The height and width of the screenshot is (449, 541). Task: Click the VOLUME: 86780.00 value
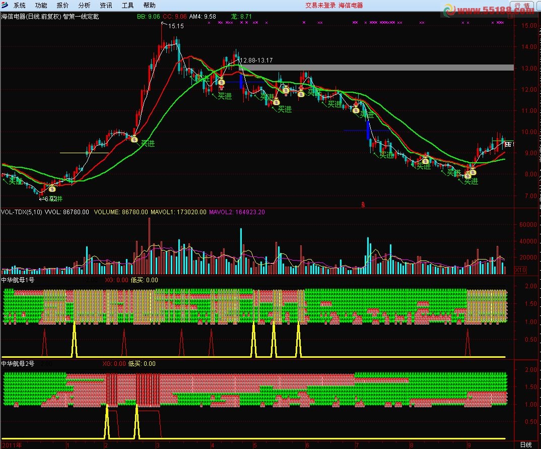pyautogui.click(x=121, y=212)
